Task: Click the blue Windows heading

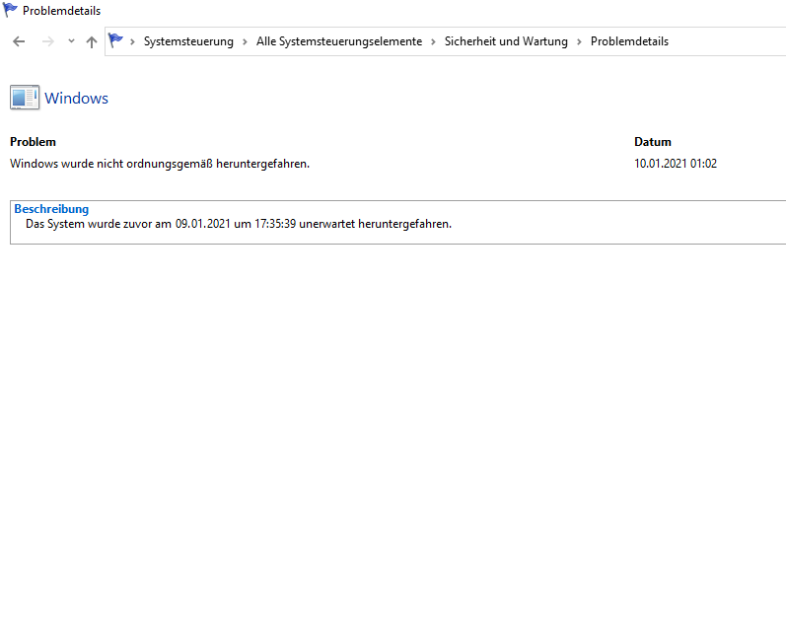Action: 76,99
